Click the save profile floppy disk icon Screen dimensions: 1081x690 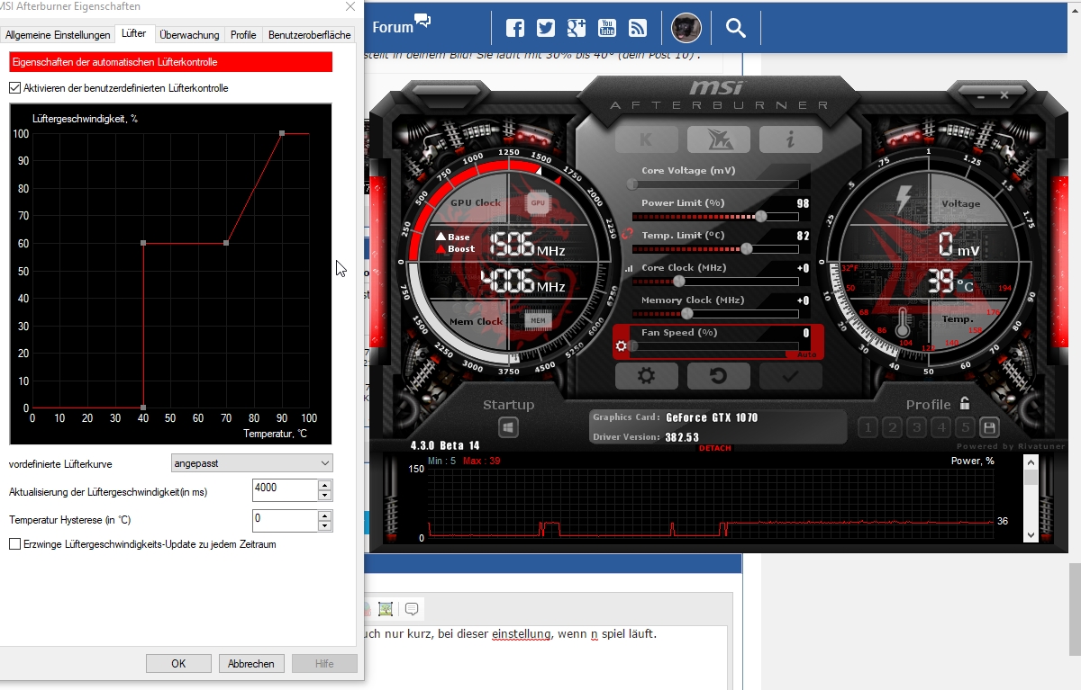(x=989, y=427)
